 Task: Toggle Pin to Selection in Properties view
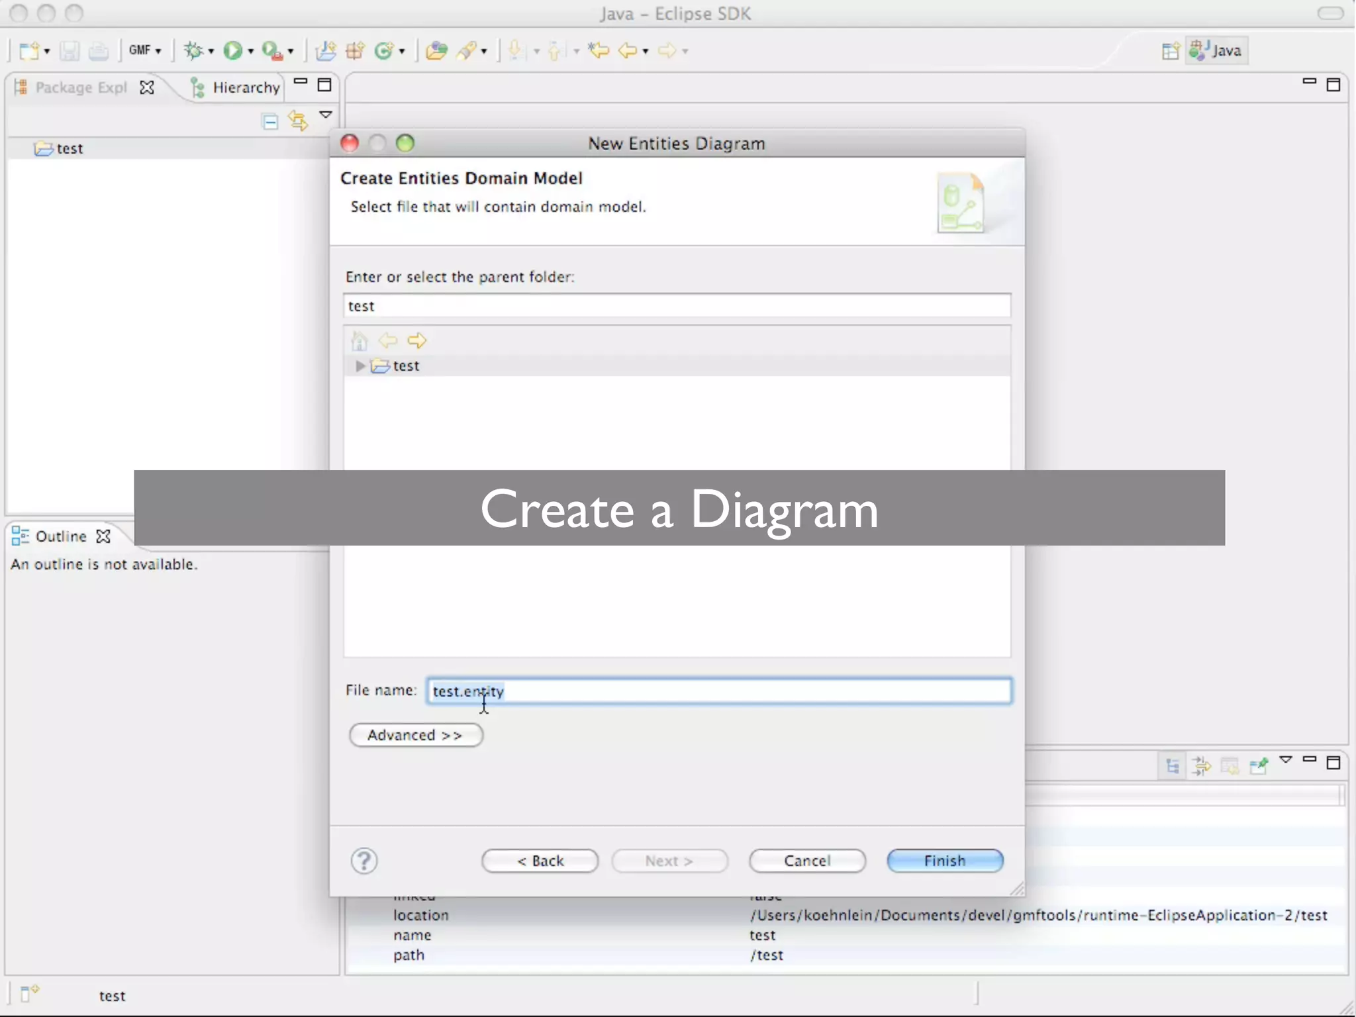pyautogui.click(x=1258, y=766)
